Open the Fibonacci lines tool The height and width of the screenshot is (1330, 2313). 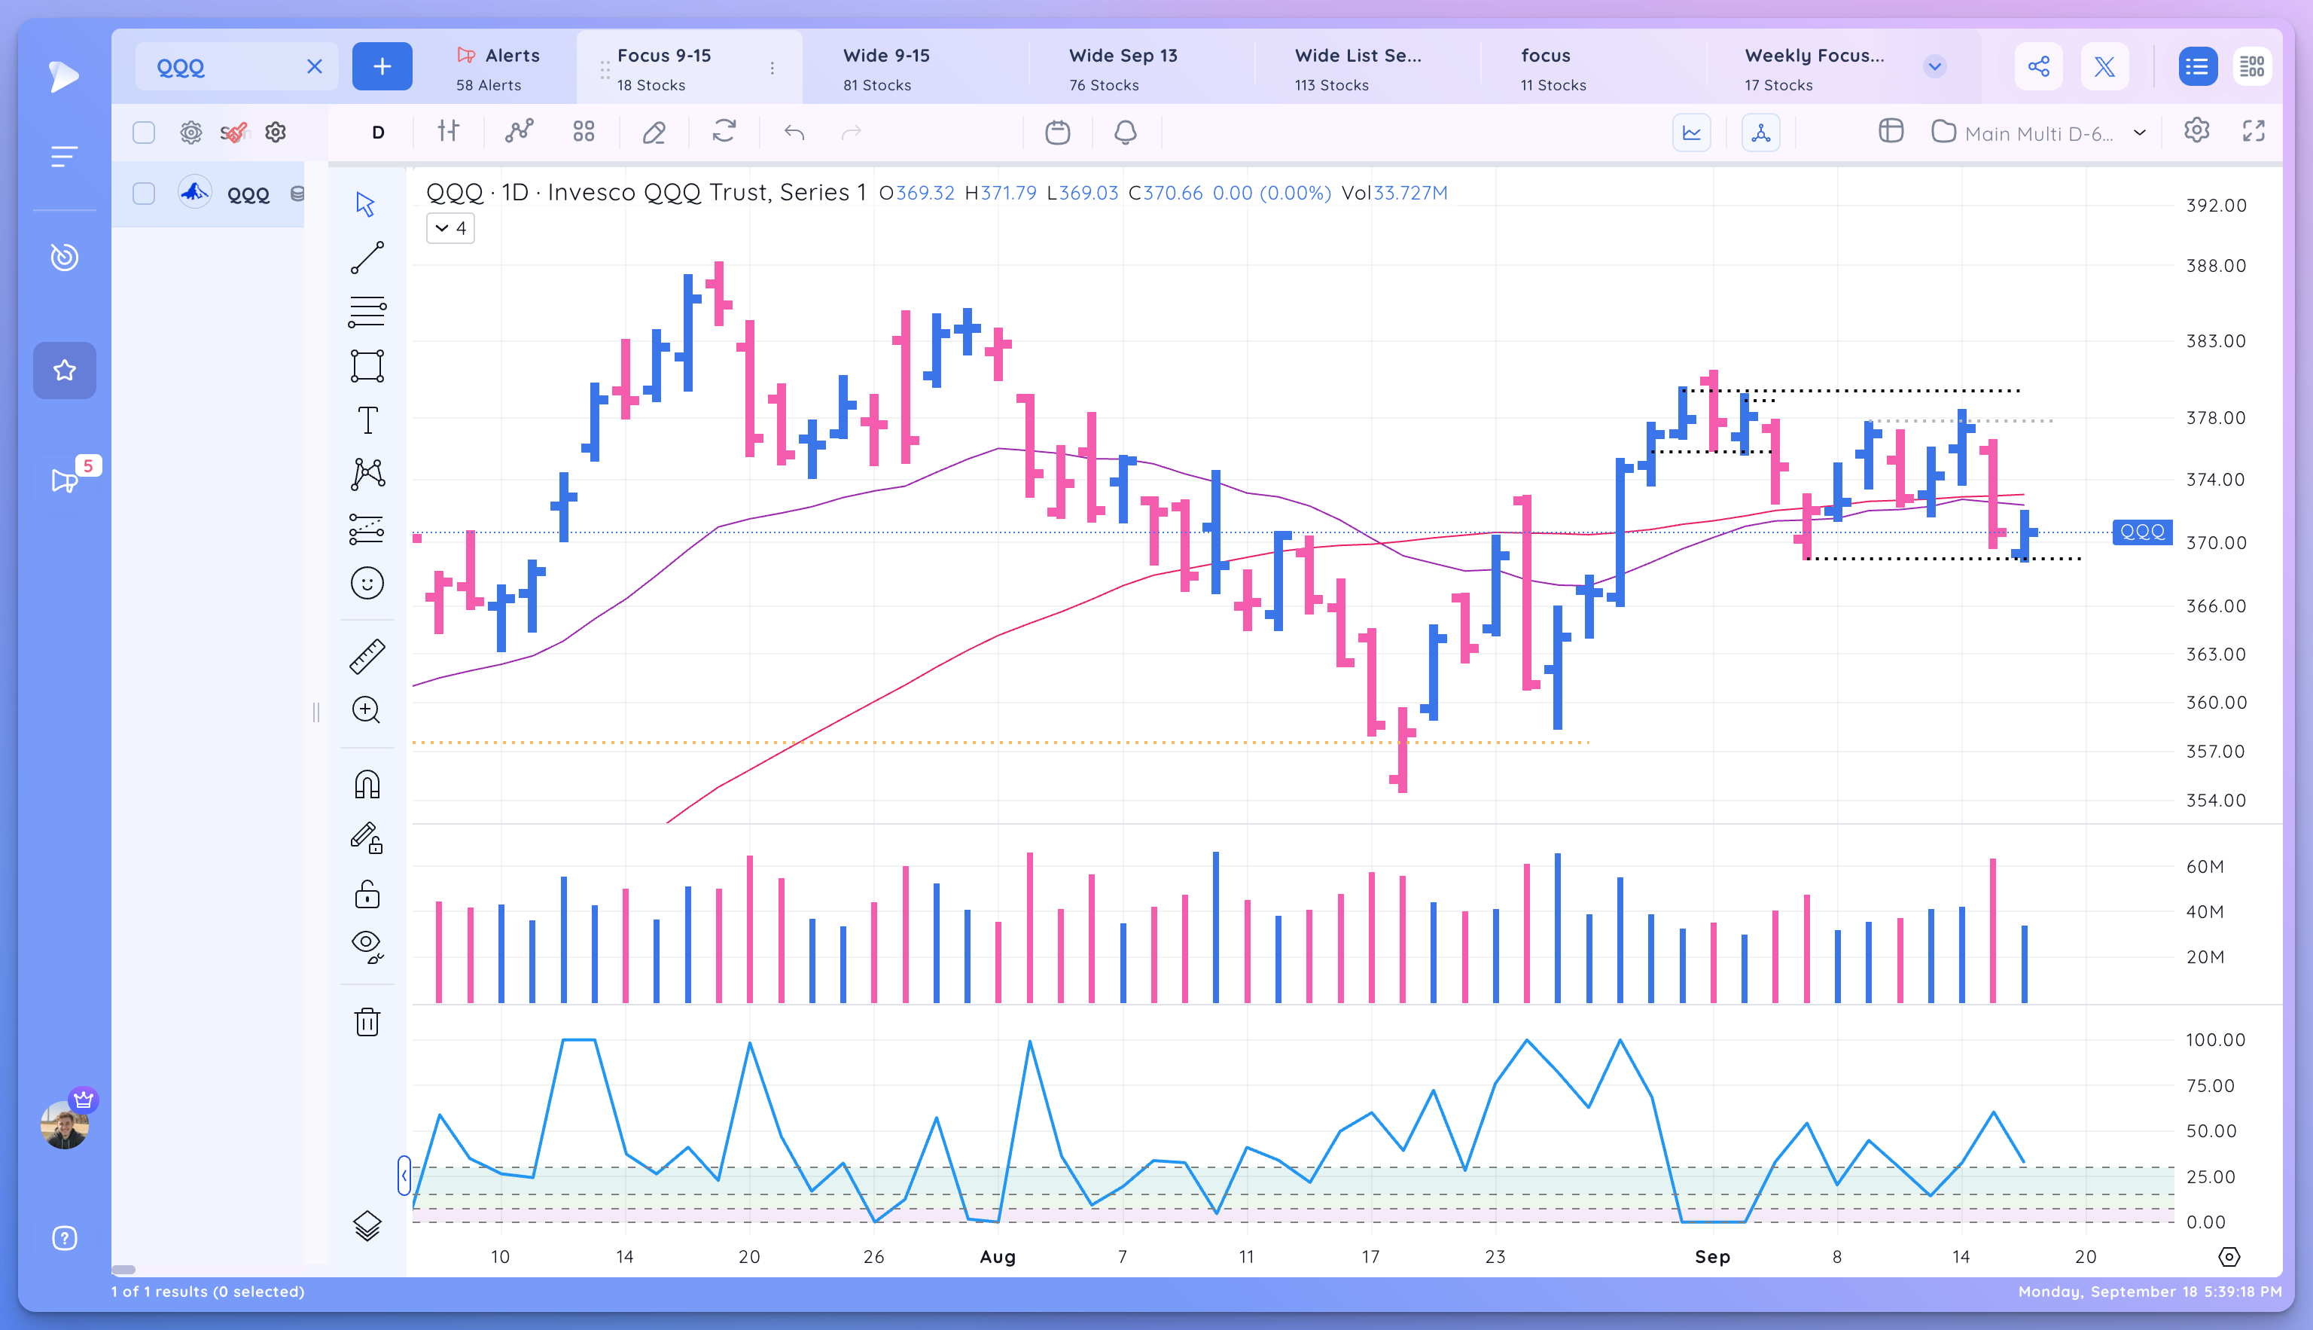tap(366, 312)
